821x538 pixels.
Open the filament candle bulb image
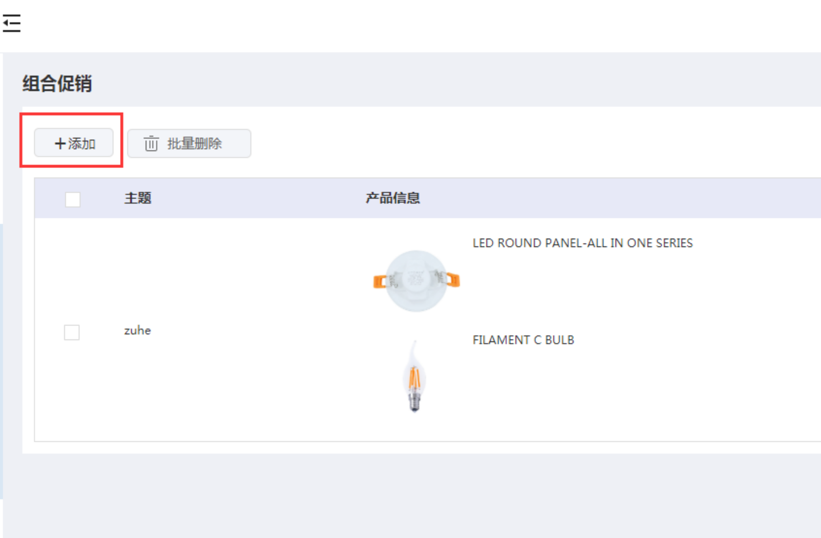pyautogui.click(x=415, y=376)
